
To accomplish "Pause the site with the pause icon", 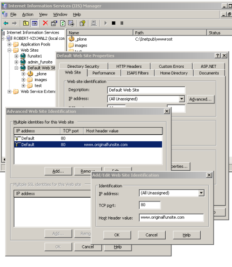I will tap(122, 23).
